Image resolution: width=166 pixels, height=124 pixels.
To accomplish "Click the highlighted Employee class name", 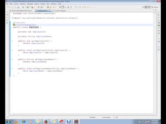I will (x=34, y=27).
